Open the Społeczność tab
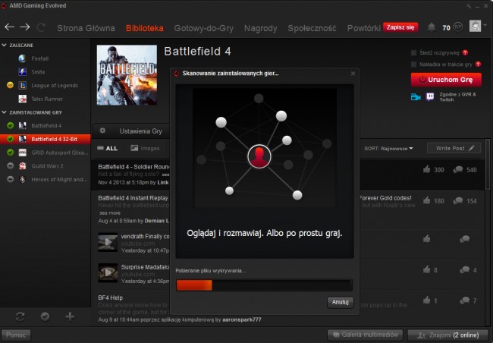This screenshot has height=343, width=493. click(312, 28)
